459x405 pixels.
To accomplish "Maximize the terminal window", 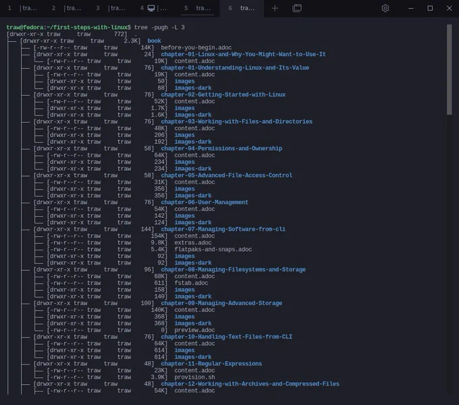I will [x=430, y=8].
